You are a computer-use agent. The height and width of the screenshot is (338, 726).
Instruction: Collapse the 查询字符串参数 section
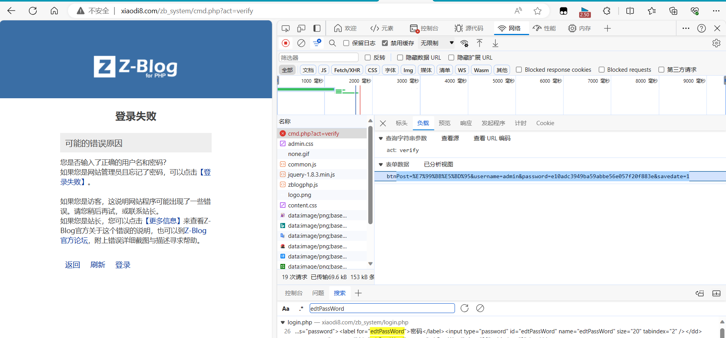pyautogui.click(x=381, y=138)
